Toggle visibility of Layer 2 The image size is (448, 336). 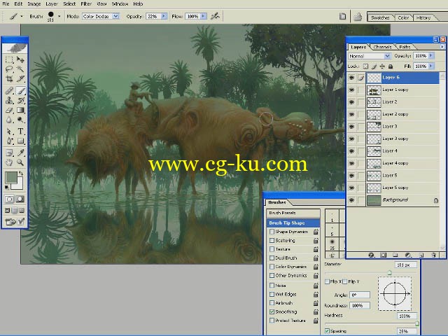[351, 102]
